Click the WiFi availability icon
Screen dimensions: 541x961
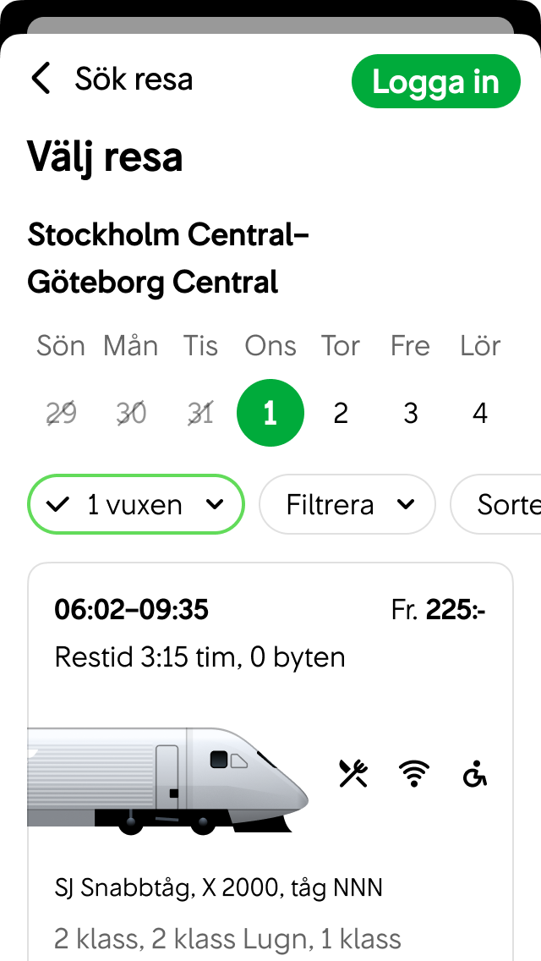(x=413, y=772)
